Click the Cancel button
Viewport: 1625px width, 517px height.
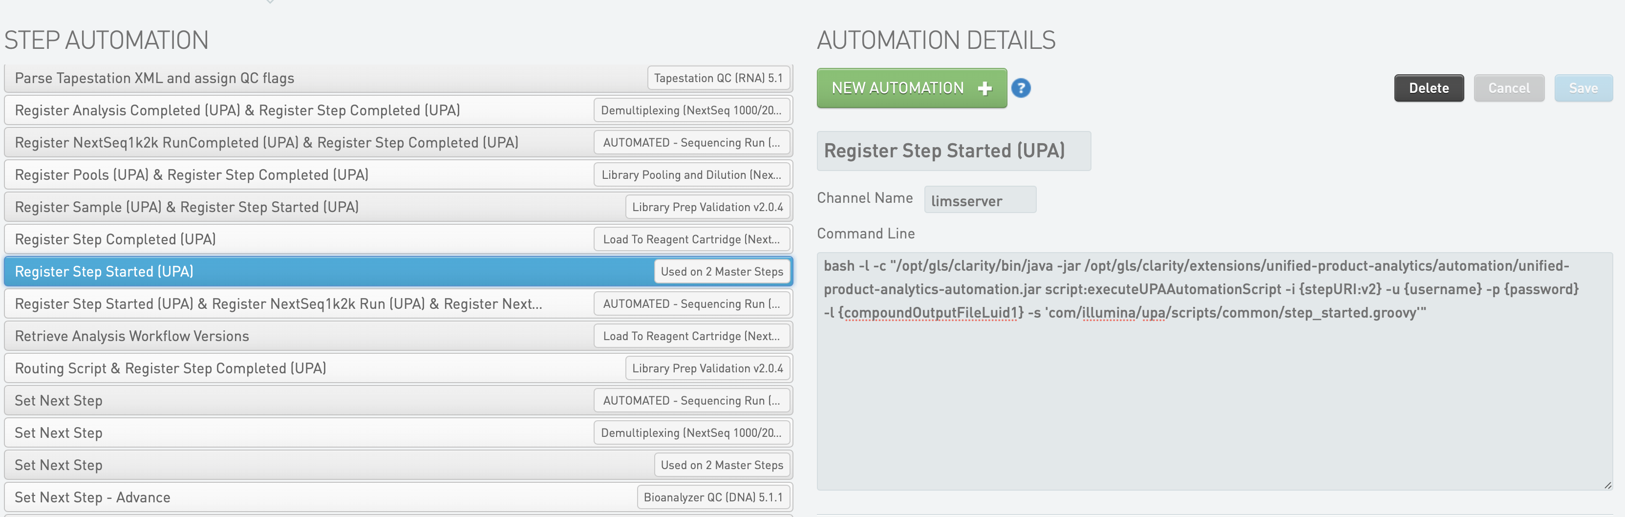click(1508, 88)
